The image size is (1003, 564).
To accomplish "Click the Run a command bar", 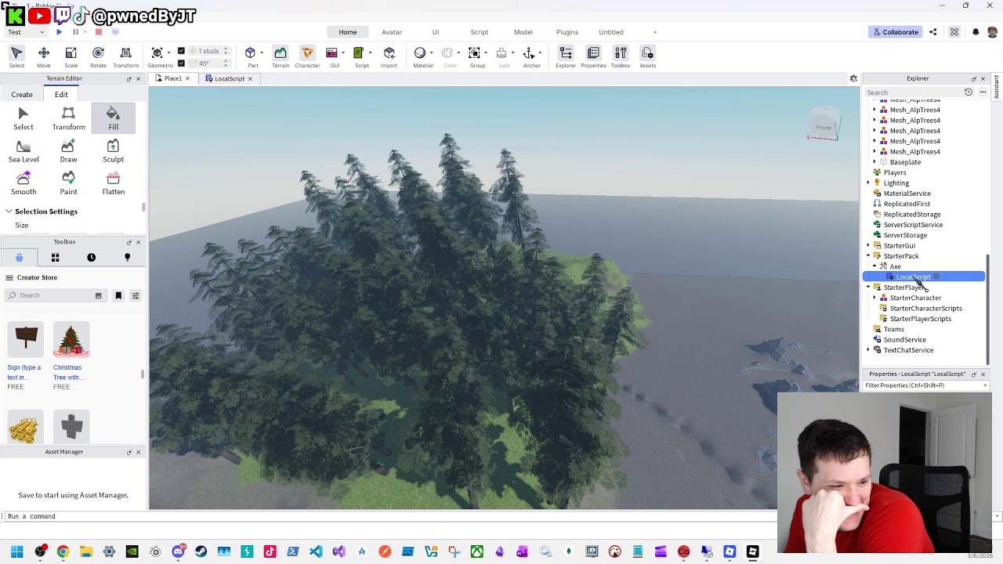I will click(390, 516).
